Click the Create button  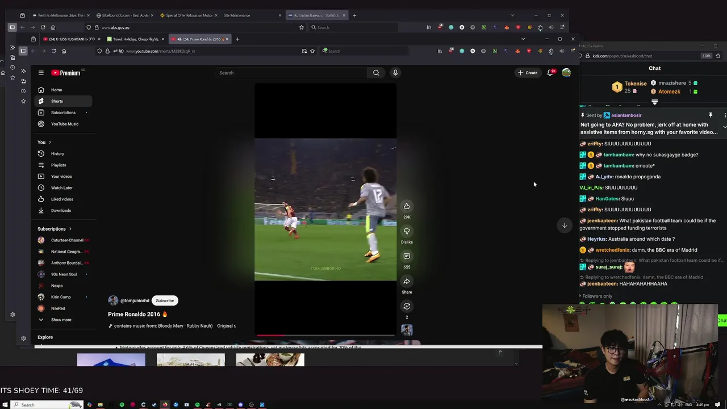click(x=528, y=73)
